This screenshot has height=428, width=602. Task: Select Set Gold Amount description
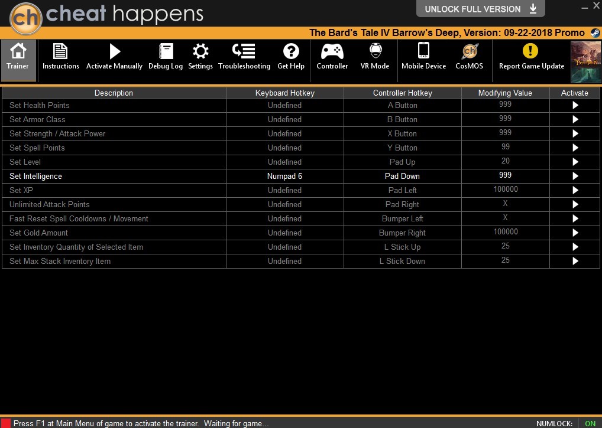pos(39,233)
